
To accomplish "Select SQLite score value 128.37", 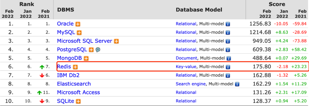I will coord(262,101).
